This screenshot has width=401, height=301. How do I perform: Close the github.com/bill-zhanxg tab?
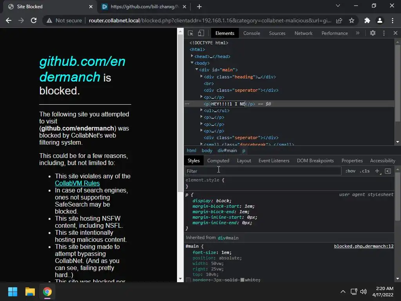click(x=184, y=7)
